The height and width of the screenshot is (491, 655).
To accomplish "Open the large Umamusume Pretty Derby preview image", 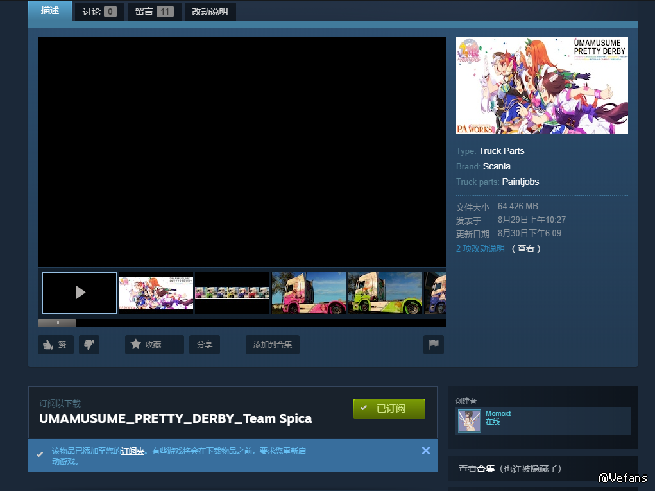I will 542,85.
